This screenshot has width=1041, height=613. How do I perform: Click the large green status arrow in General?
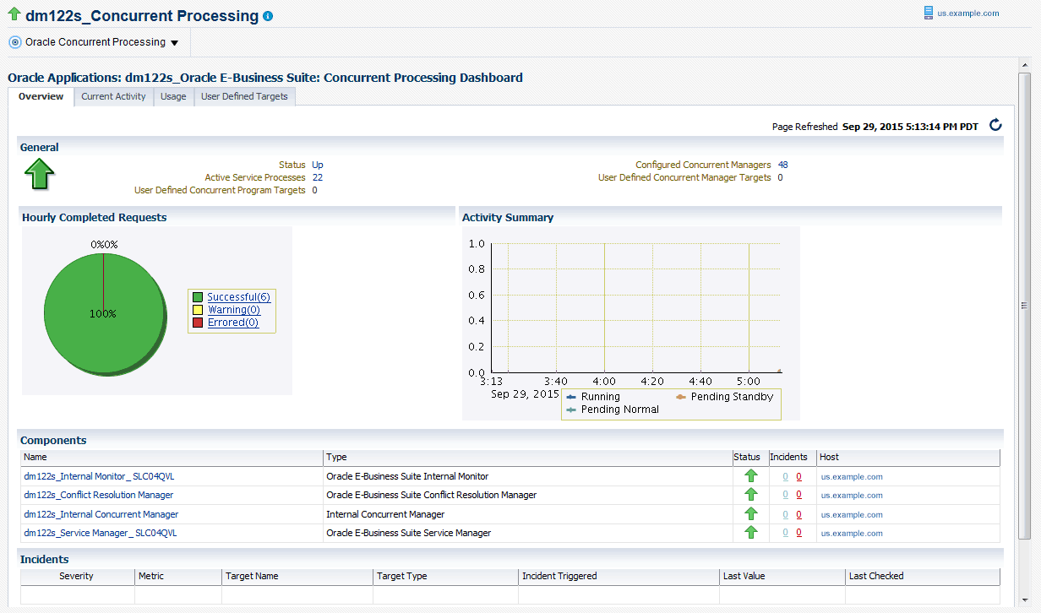tap(39, 174)
